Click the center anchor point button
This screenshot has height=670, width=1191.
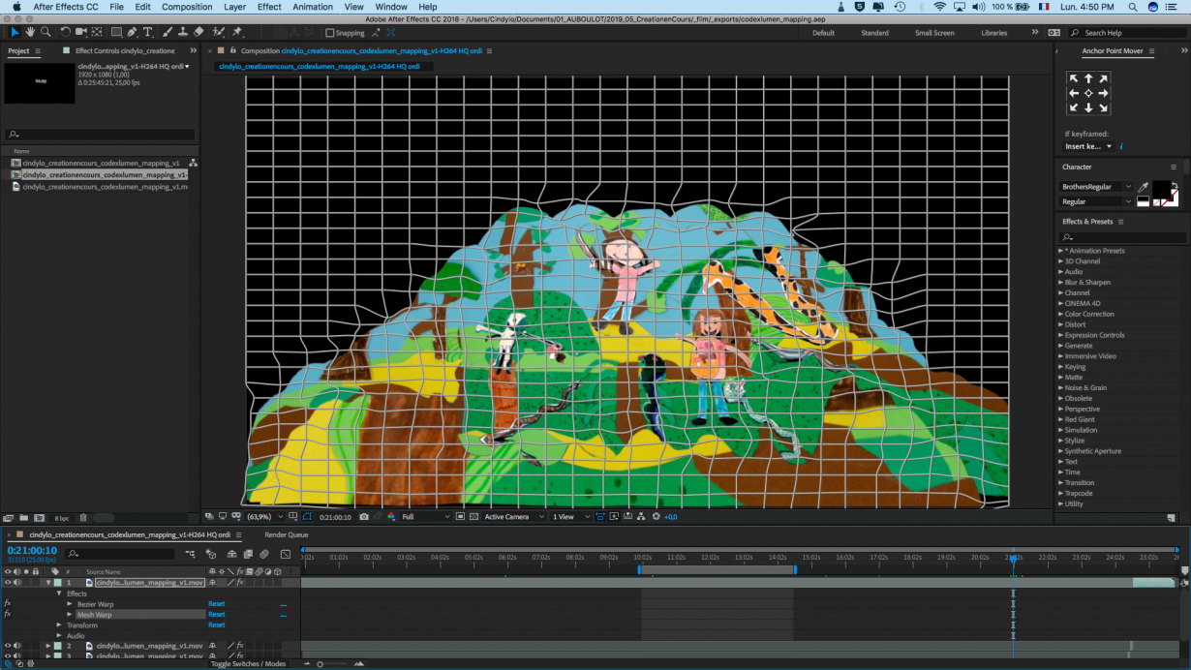click(1088, 93)
